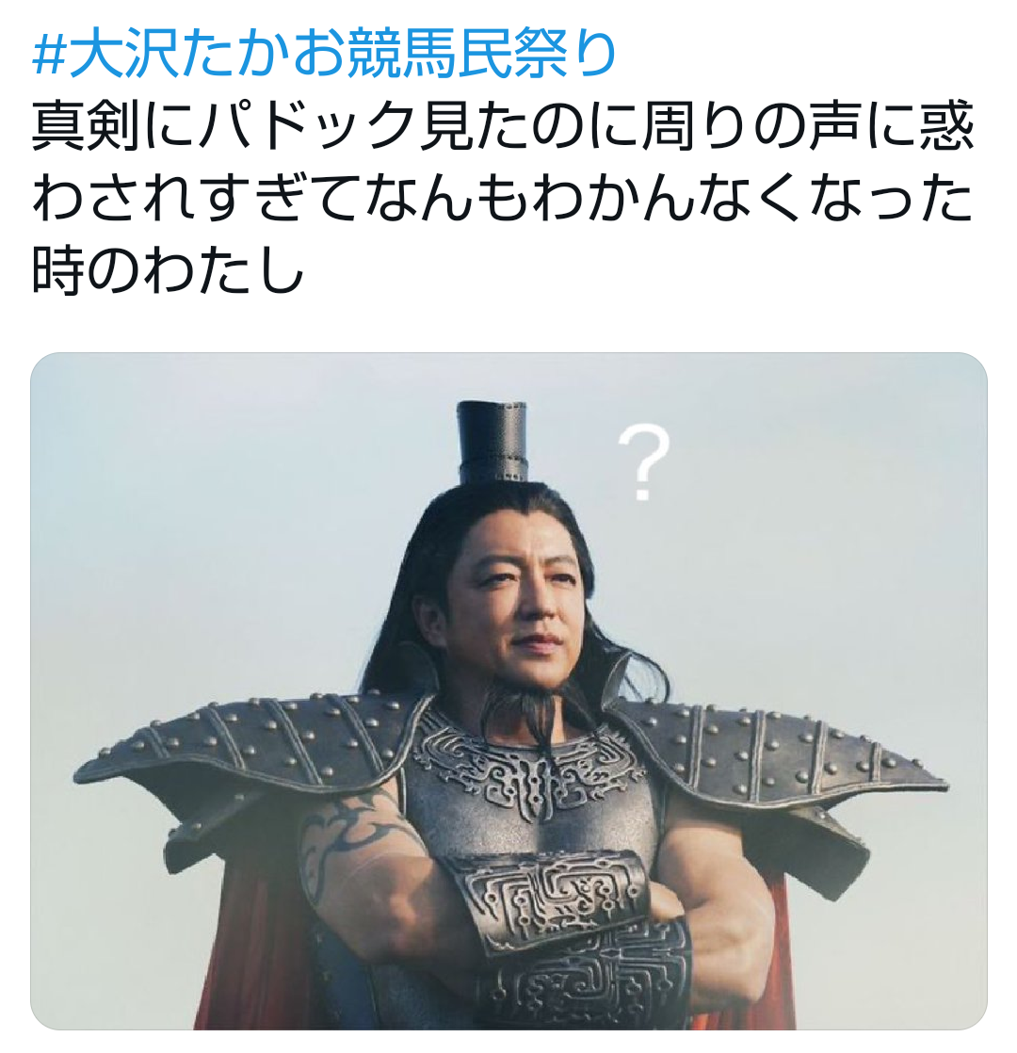The width and height of the screenshot is (1017, 1053).
Task: Click the tweet text starting with 真剣にパドック
Action: tap(502, 198)
